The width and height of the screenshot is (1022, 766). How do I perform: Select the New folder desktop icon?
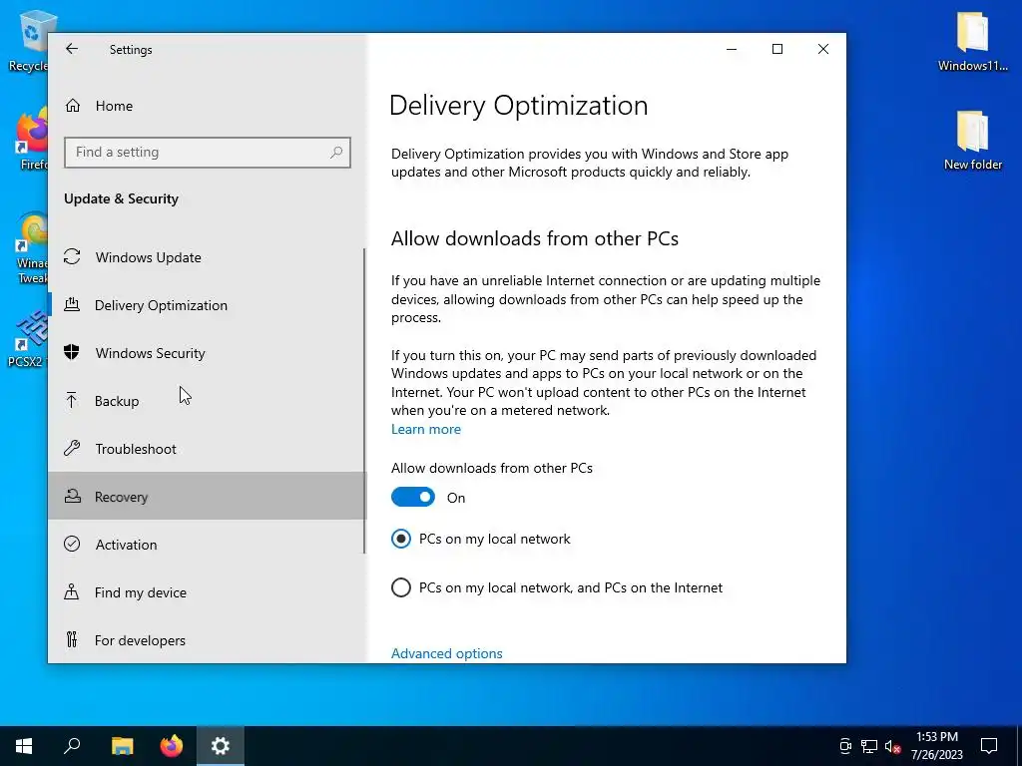coord(972,140)
